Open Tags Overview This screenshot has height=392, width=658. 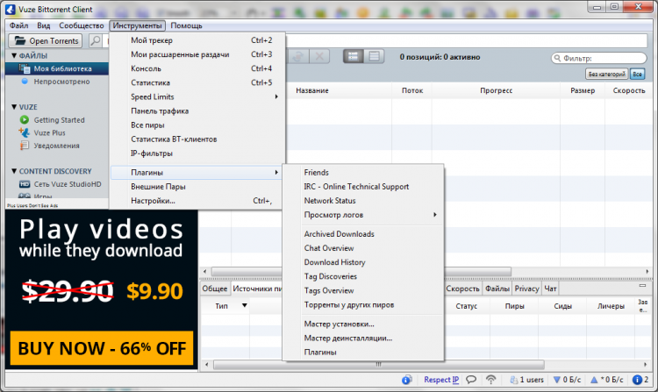click(363, 290)
